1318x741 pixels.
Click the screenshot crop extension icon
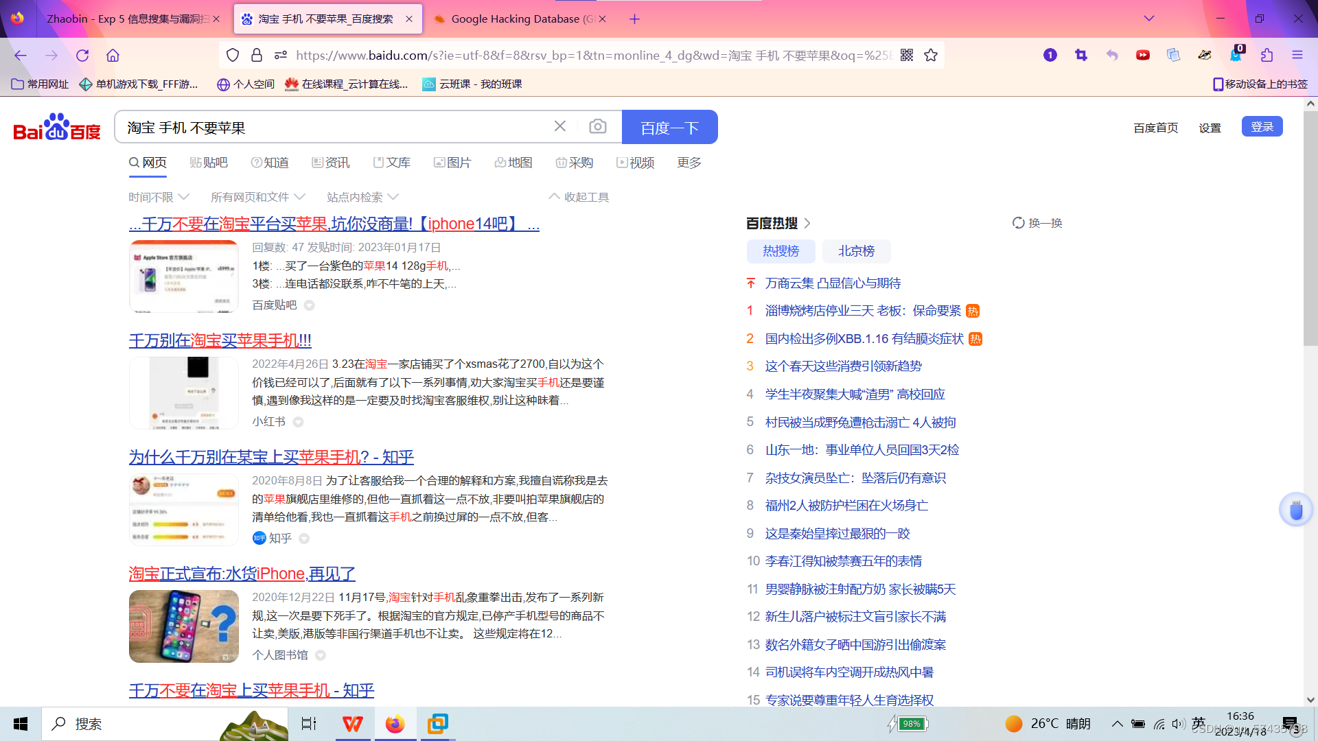point(1081,56)
